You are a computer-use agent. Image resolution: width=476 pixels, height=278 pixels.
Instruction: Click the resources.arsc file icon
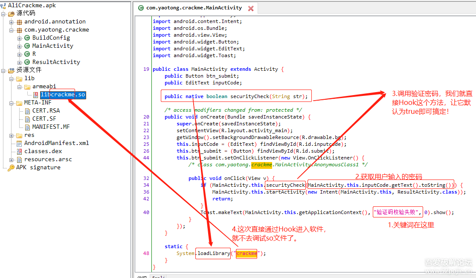pos(20,159)
